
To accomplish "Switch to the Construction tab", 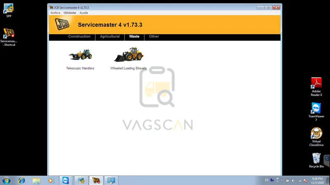I will click(x=79, y=36).
